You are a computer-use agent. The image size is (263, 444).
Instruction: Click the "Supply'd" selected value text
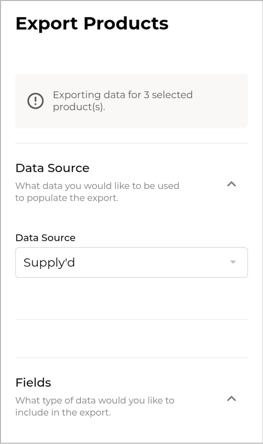pos(49,262)
